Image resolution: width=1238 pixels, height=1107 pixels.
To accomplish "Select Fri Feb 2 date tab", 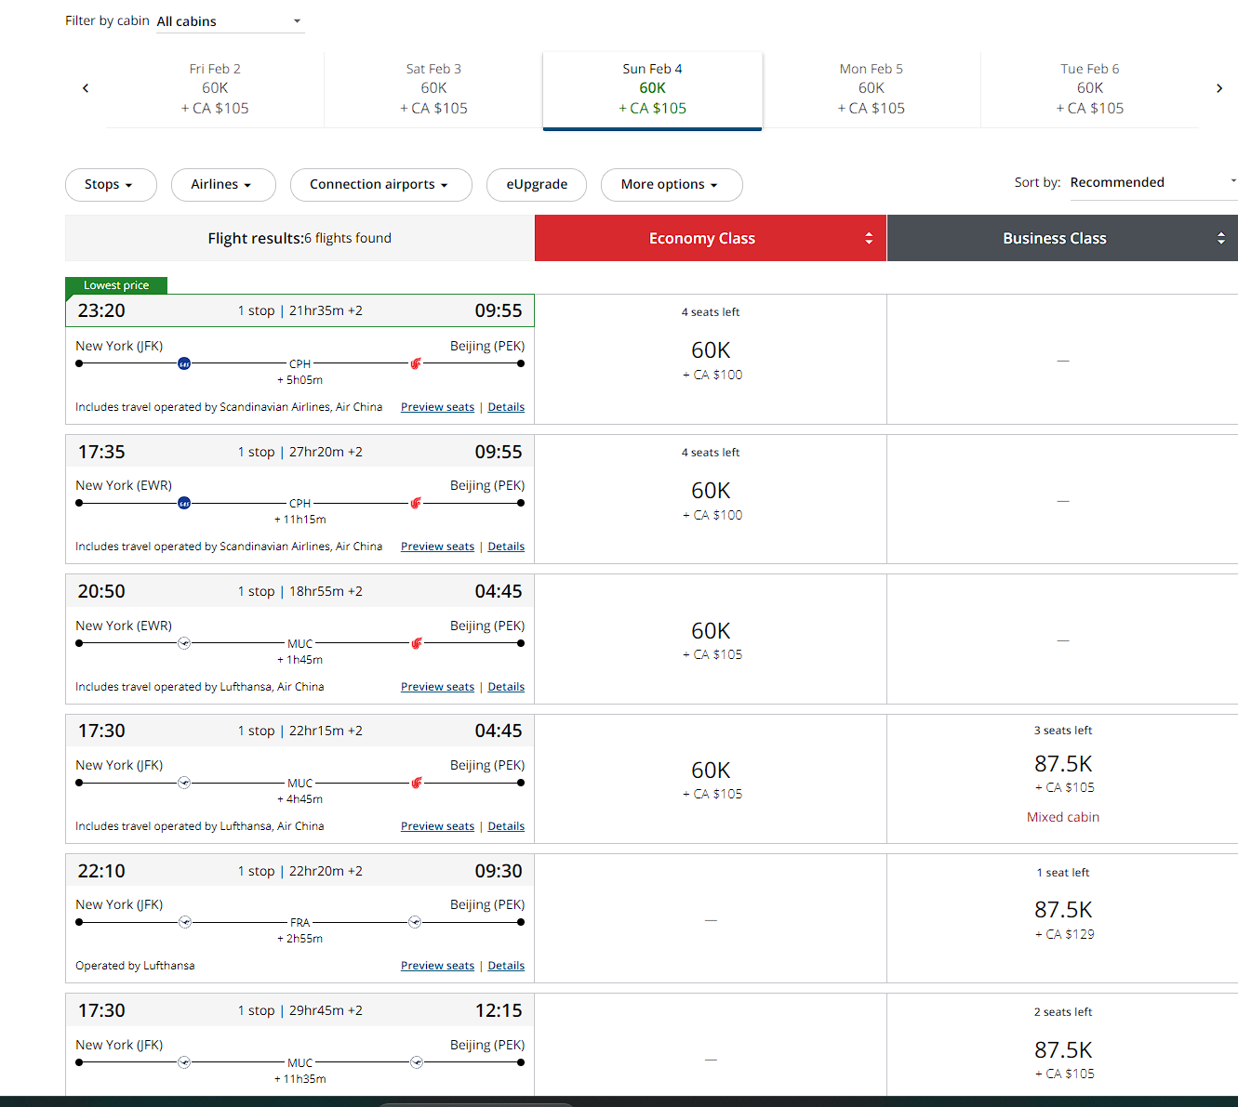I will (215, 89).
